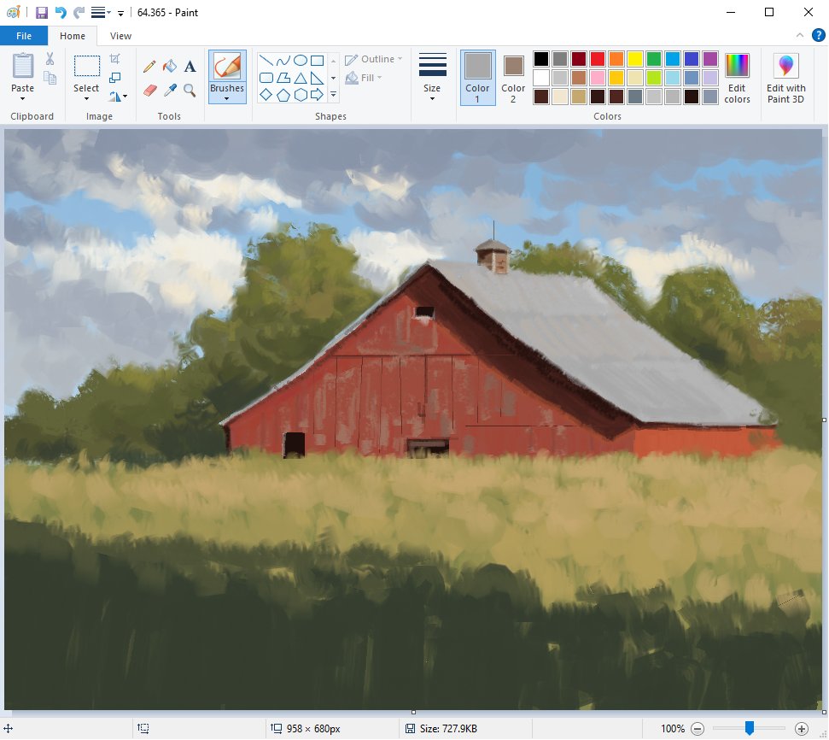
Task: Select the Magnifier tool
Action: 190,90
